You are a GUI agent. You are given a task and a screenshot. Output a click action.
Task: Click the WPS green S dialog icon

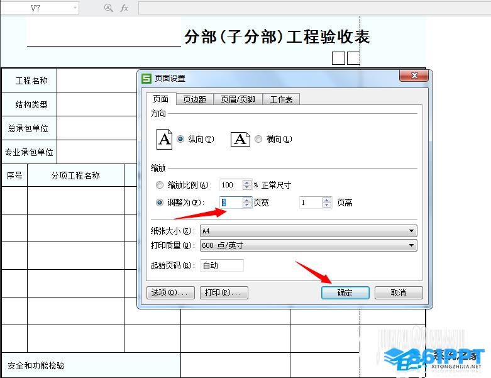point(146,78)
